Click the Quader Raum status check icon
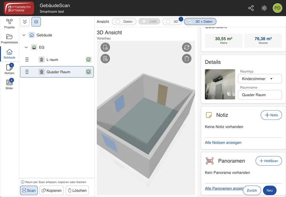This screenshot has width=286, height=197. click(89, 72)
